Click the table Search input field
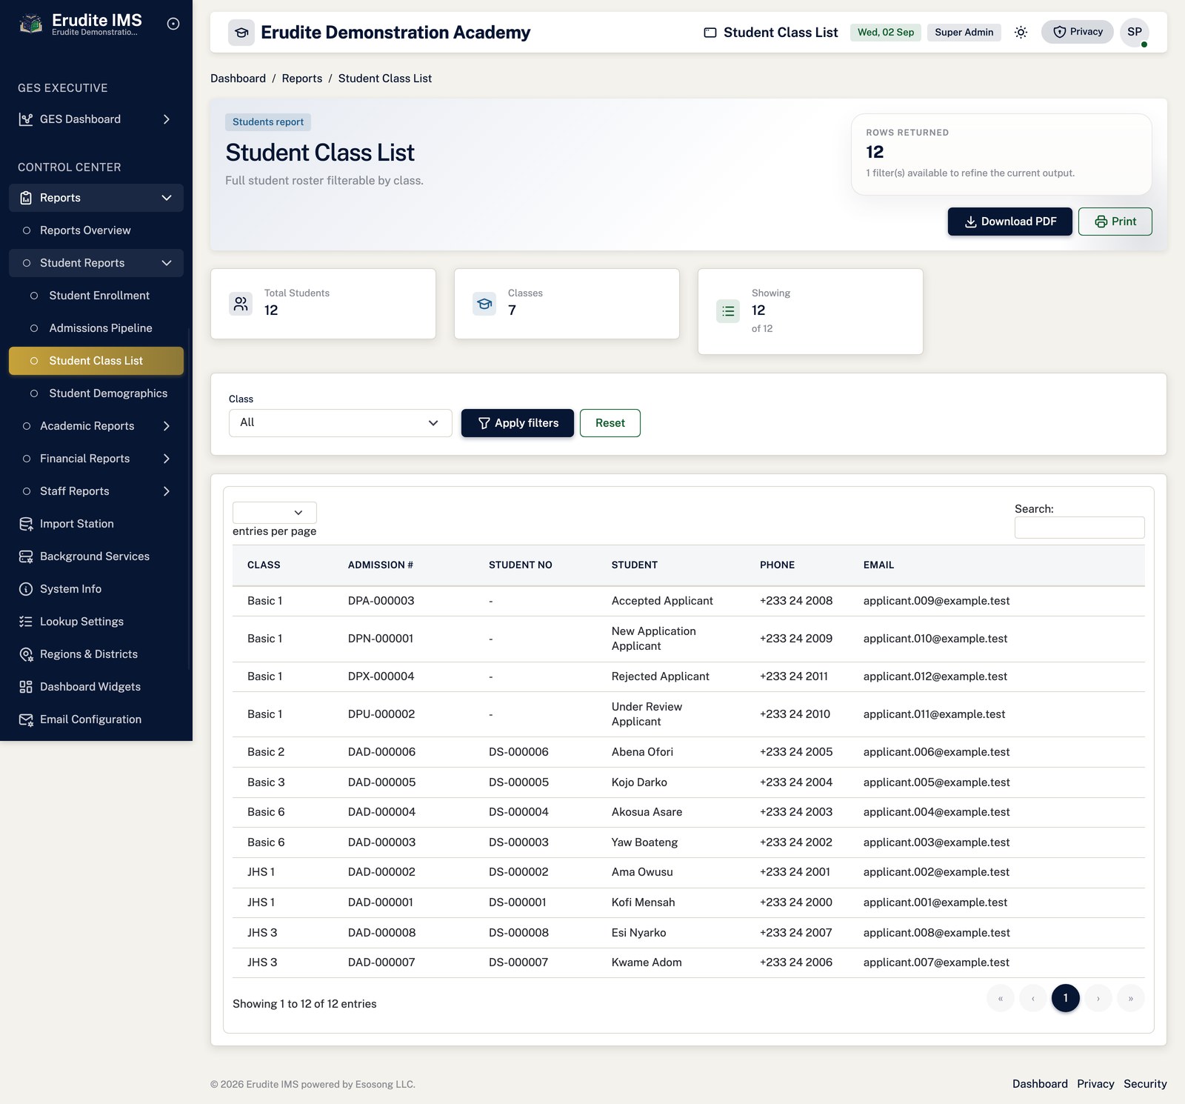The height and width of the screenshot is (1104, 1185). point(1080,528)
